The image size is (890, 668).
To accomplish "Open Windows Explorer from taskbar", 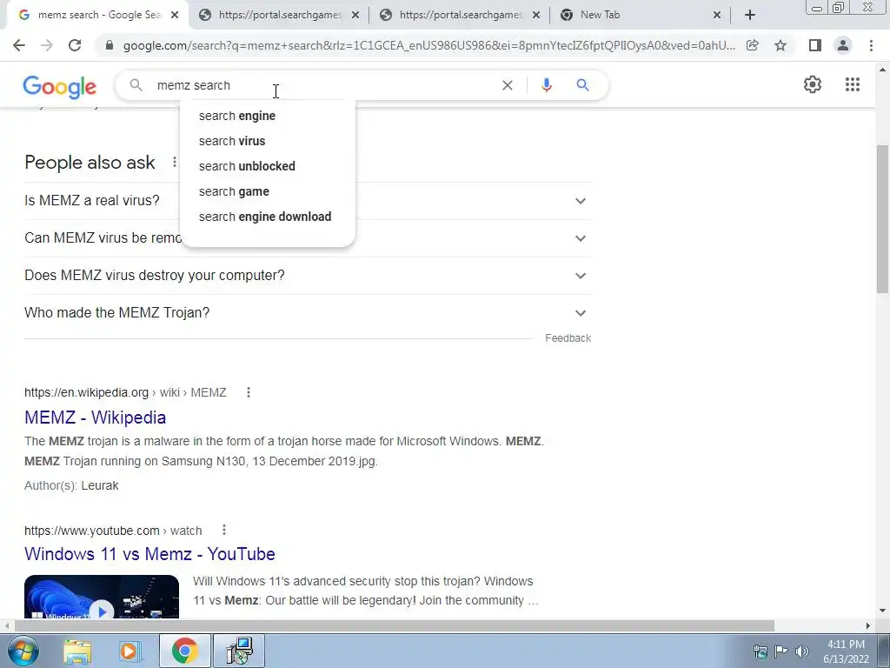I will click(77, 651).
